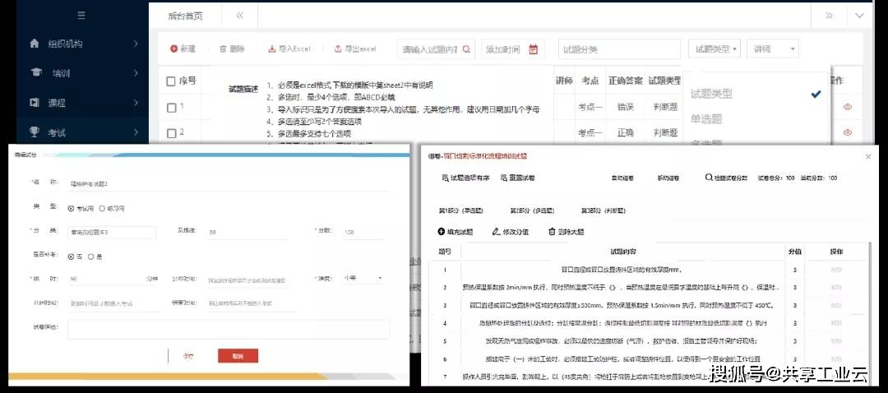Click question 5 text about 天然气泄漏
Screen dimensions: 888x393
tap(621, 341)
